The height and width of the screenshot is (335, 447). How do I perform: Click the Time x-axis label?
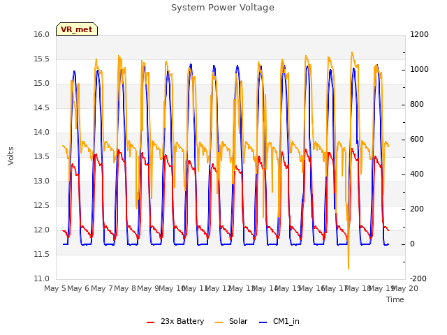pyautogui.click(x=395, y=299)
